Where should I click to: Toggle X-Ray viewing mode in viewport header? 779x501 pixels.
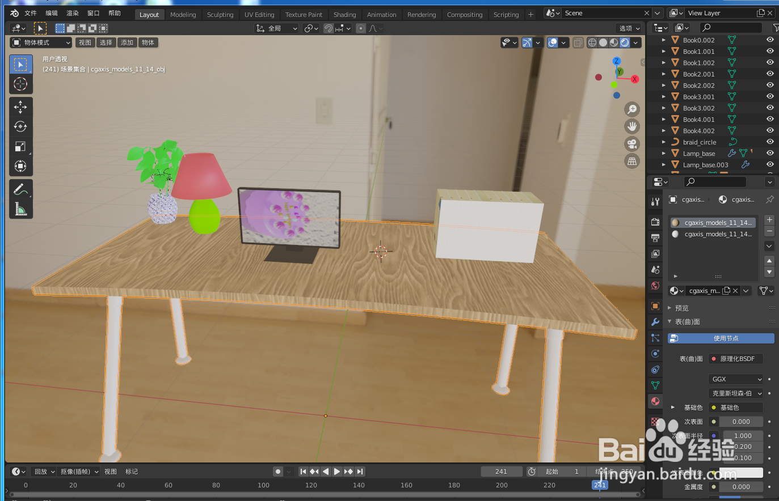pyautogui.click(x=578, y=43)
